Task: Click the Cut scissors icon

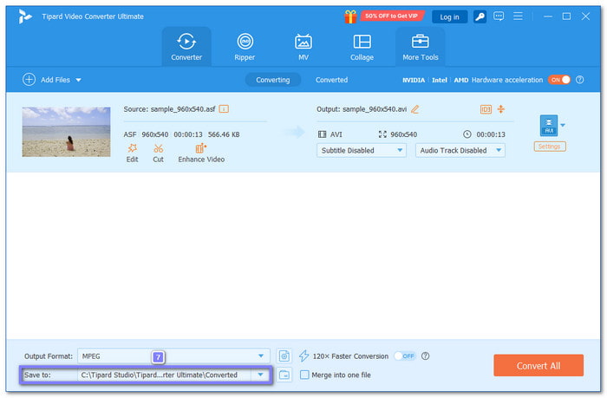Action: [x=158, y=148]
